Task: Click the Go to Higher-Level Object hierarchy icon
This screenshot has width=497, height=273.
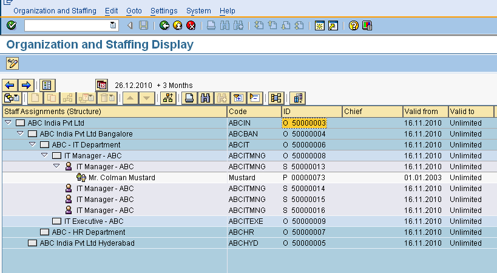Action: point(168,98)
